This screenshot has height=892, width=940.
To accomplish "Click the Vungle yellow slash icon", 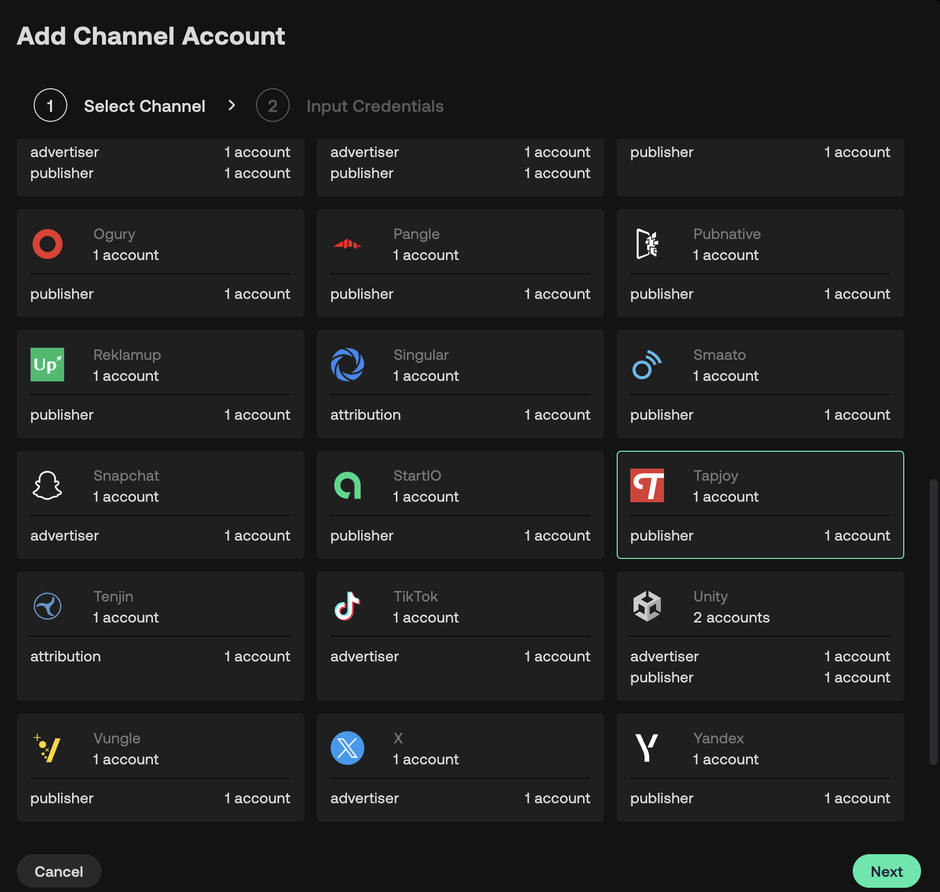I will tap(47, 748).
